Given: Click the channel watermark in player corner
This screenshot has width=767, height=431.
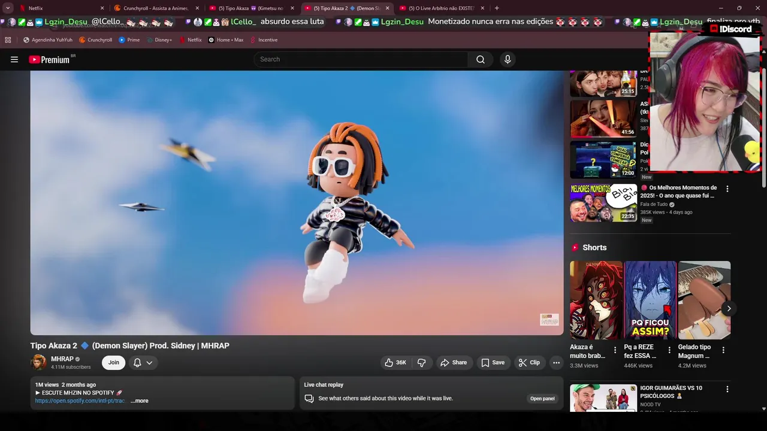Looking at the screenshot, I should pos(549,320).
